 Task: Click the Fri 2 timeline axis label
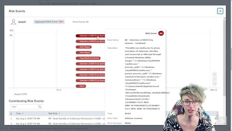(x=59, y=90)
